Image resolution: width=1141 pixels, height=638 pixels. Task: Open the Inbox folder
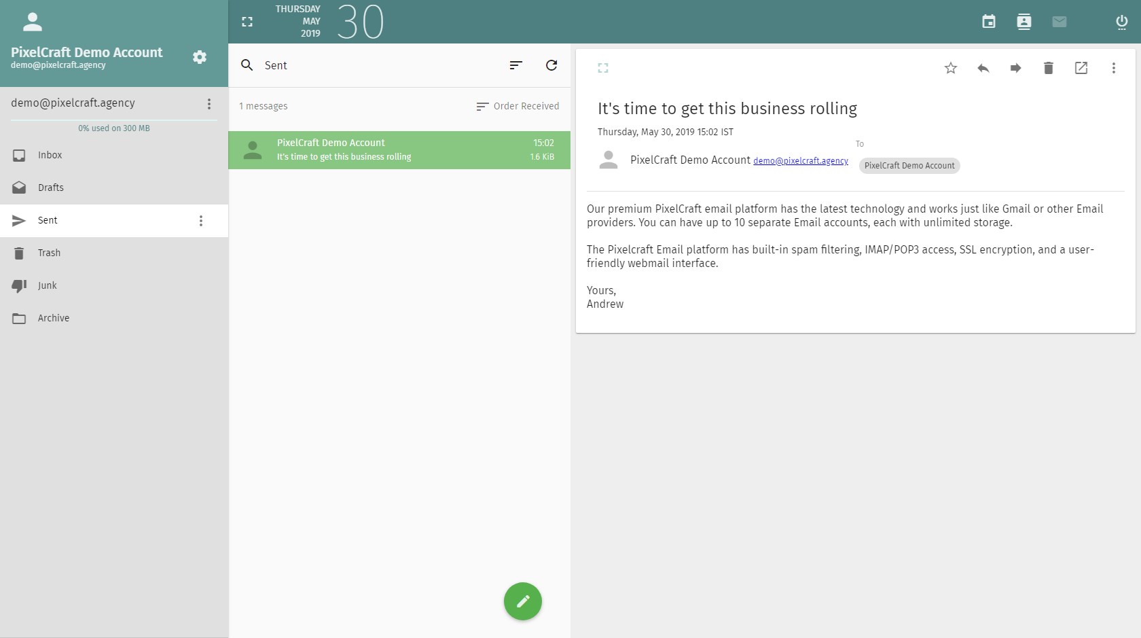tap(114, 156)
